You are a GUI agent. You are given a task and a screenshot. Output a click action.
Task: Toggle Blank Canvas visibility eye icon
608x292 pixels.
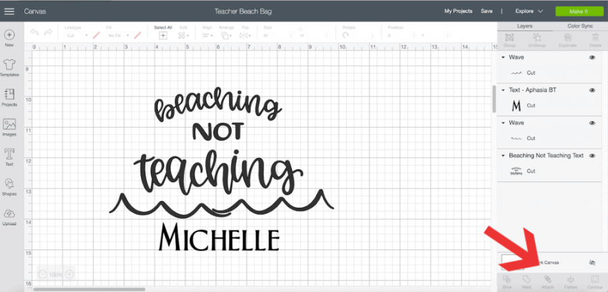pyautogui.click(x=592, y=262)
